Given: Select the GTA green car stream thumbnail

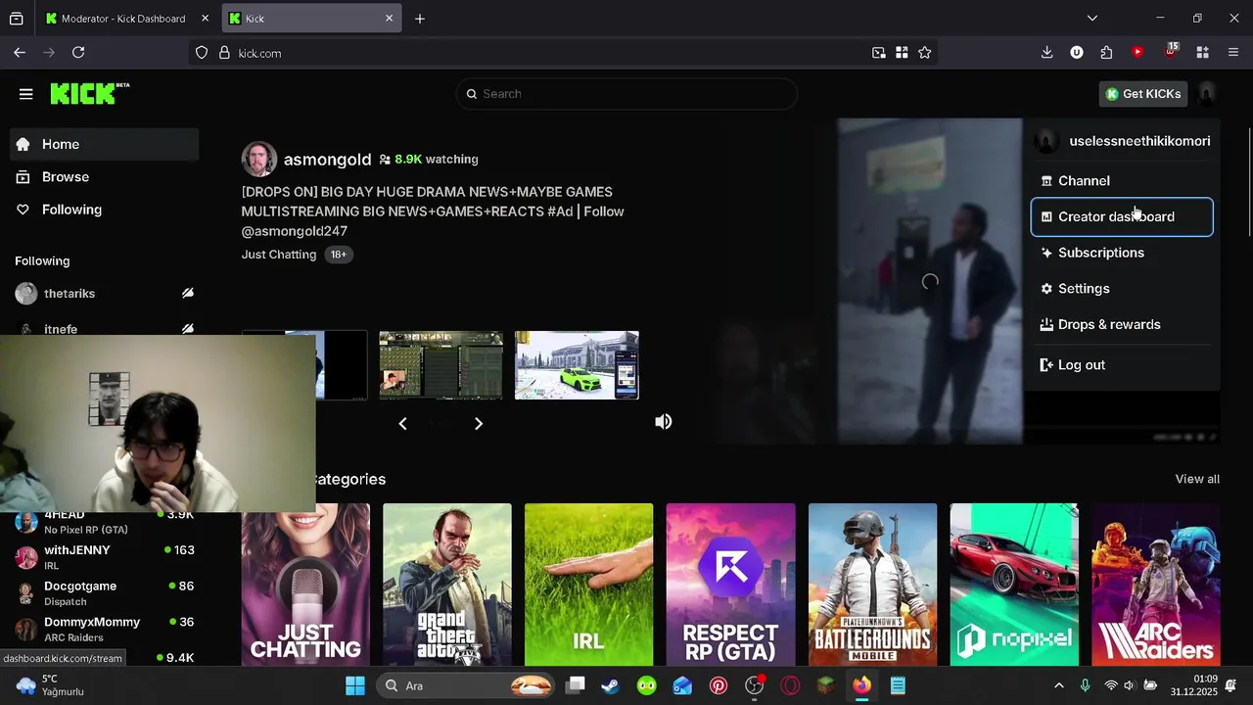Looking at the screenshot, I should [577, 365].
